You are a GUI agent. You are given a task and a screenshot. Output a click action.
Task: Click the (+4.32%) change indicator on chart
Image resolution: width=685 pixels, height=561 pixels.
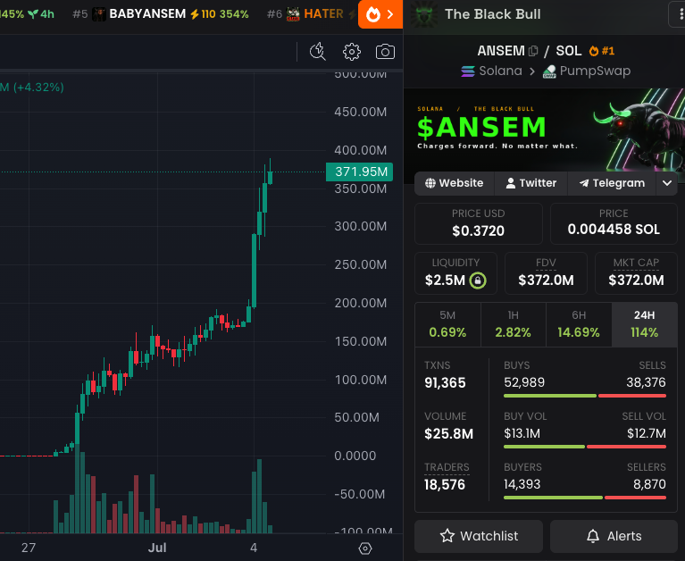[x=38, y=87]
